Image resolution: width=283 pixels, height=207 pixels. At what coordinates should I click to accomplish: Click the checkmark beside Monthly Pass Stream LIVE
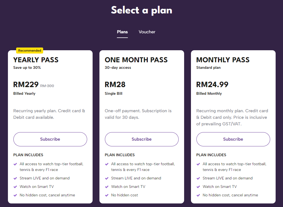point(198,178)
